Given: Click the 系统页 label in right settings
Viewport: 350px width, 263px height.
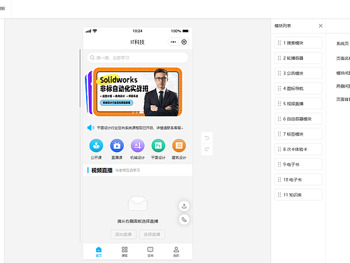Looking at the screenshot, I should coord(343,44).
